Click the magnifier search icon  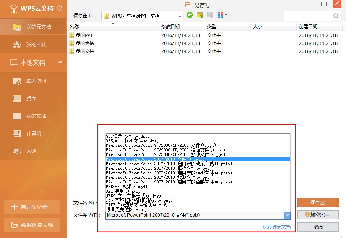tap(336, 16)
